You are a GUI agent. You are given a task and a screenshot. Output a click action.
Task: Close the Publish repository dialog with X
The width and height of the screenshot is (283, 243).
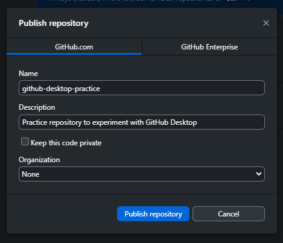tap(266, 23)
